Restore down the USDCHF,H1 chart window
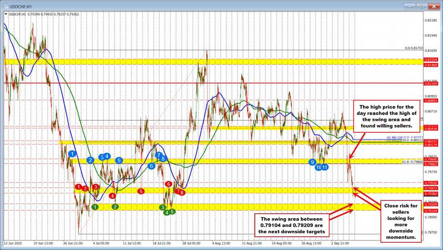443x250 pixels. [x=422, y=6]
